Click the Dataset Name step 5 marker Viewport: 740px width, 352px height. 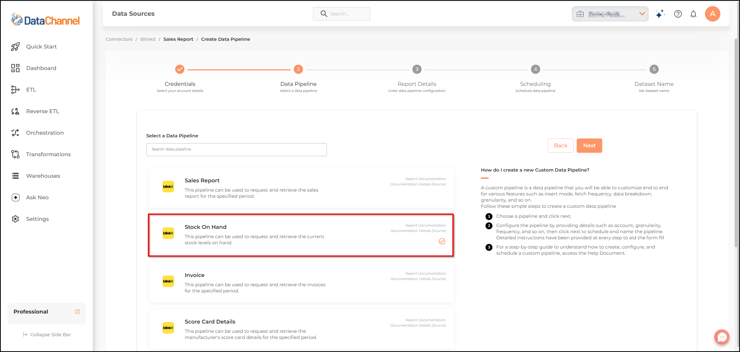tap(654, 69)
